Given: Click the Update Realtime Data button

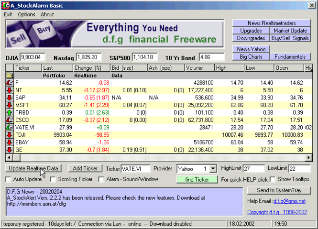Looking at the screenshot, I should coord(33,168).
